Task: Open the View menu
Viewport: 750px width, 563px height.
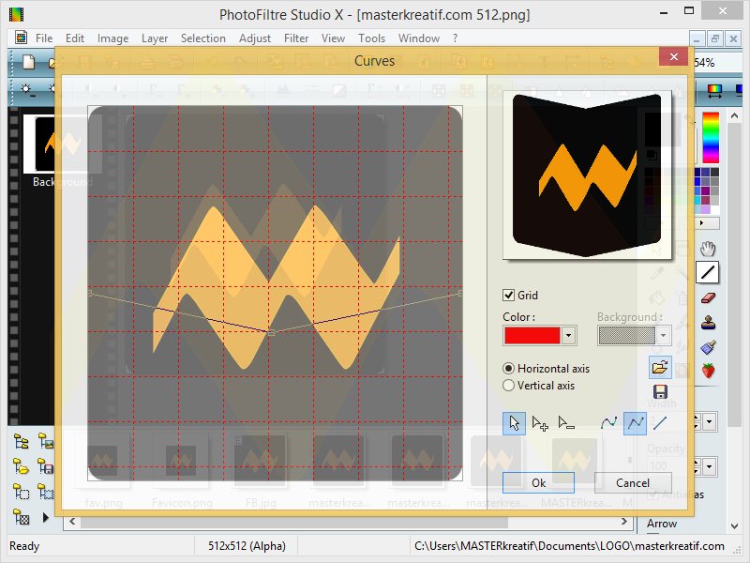Action: (x=333, y=38)
